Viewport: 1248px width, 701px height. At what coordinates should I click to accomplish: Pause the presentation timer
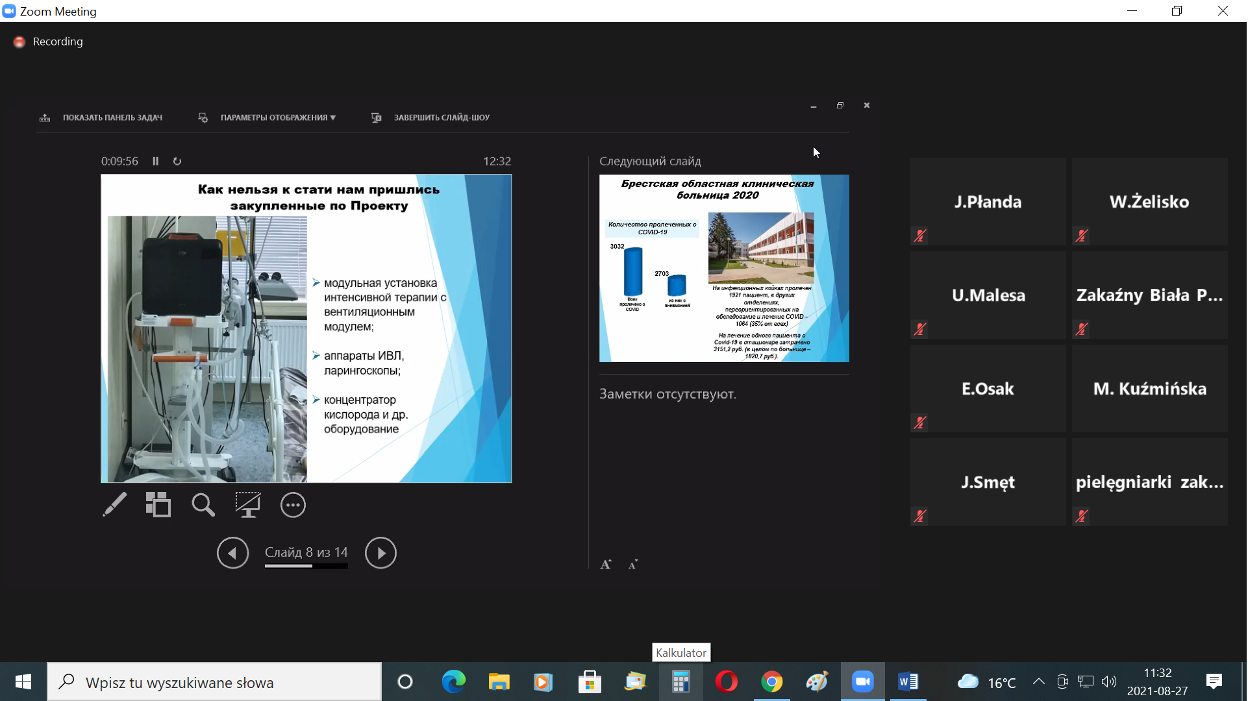[x=156, y=161]
